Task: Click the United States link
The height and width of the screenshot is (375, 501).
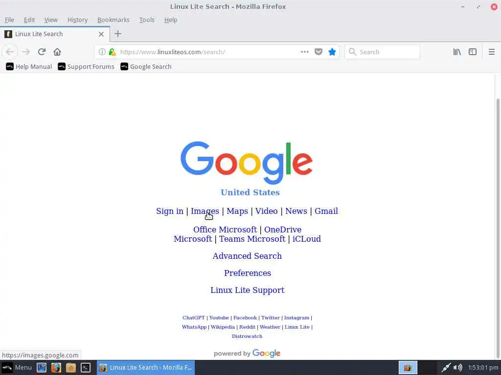Action: tap(250, 192)
